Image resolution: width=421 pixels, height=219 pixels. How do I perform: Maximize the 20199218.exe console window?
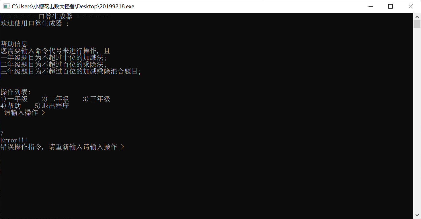(x=390, y=6)
